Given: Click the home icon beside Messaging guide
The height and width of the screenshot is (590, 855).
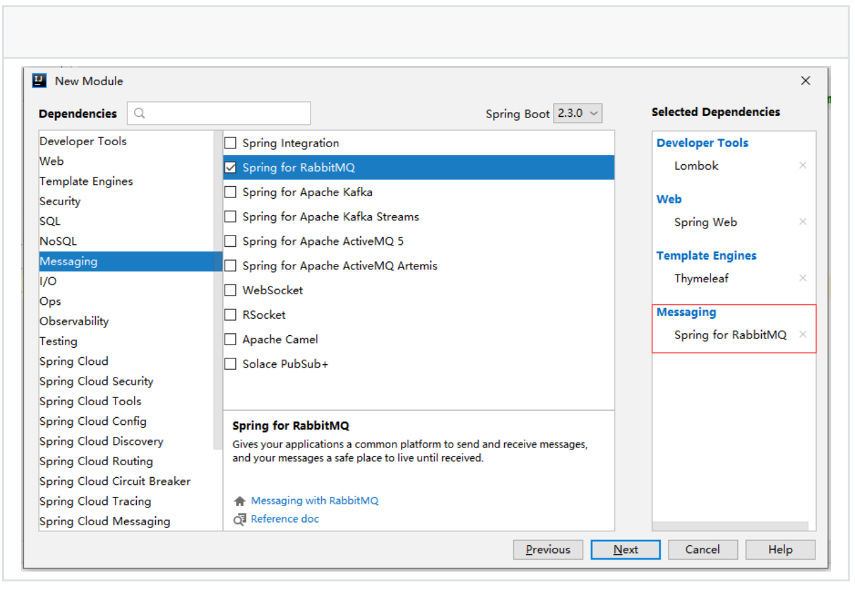Looking at the screenshot, I should coord(240,501).
